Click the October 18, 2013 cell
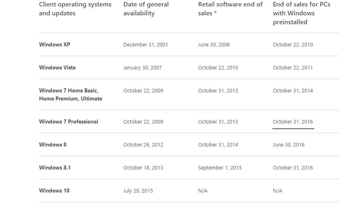 [x=143, y=168]
